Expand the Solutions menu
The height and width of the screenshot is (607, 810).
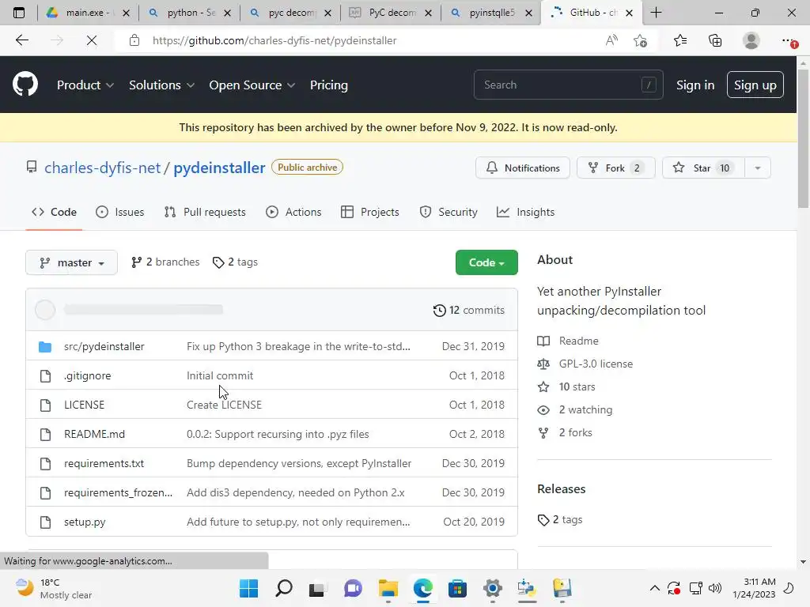click(x=161, y=85)
